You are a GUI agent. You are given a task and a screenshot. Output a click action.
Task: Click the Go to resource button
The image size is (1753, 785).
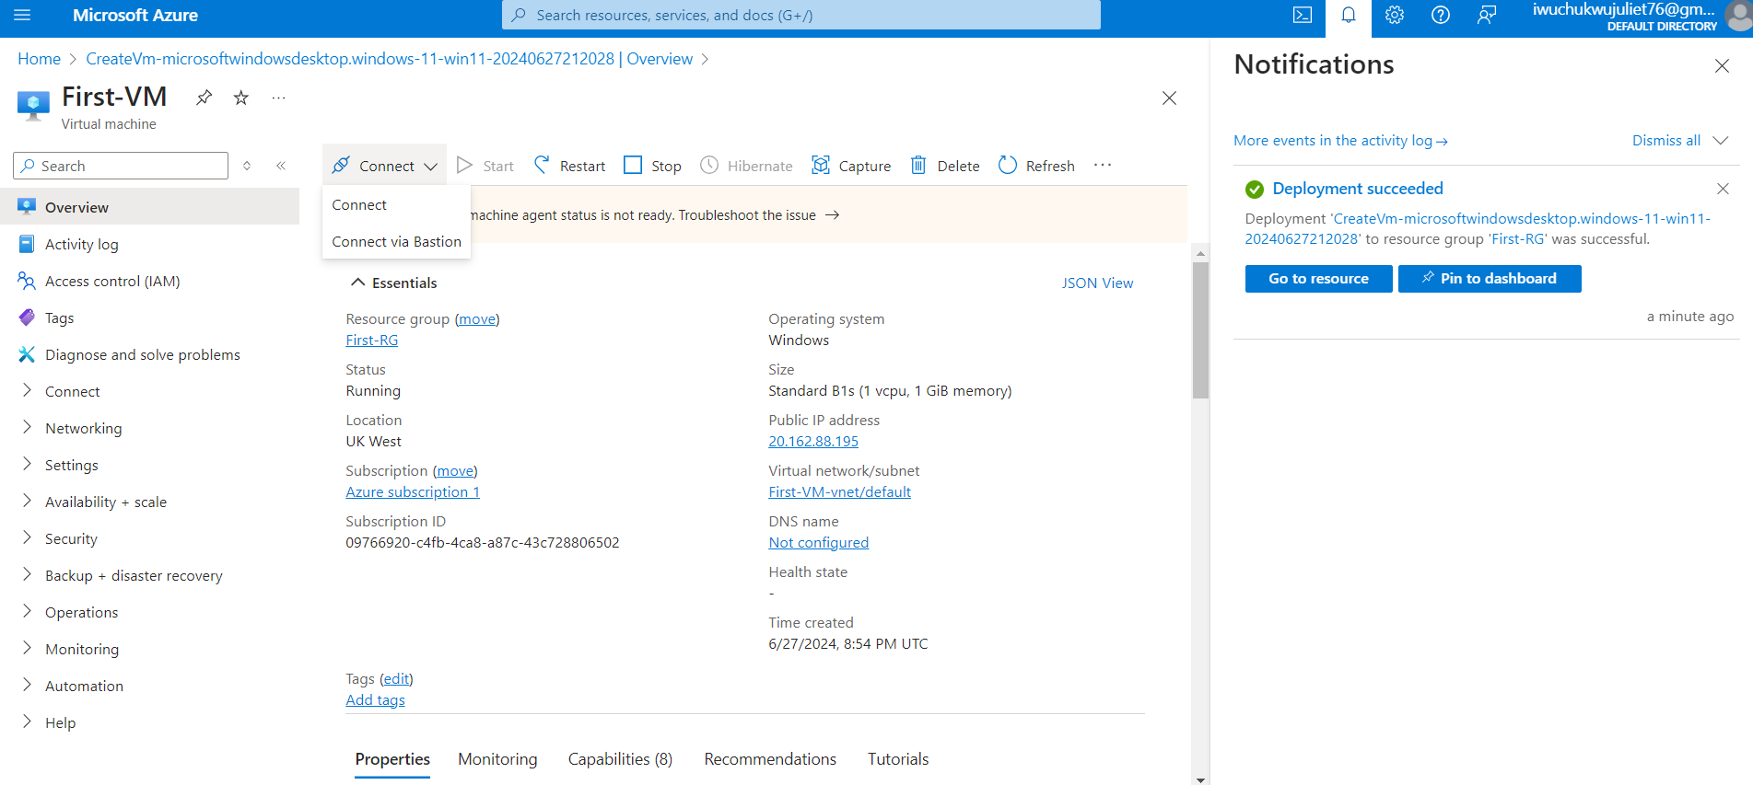click(x=1318, y=279)
